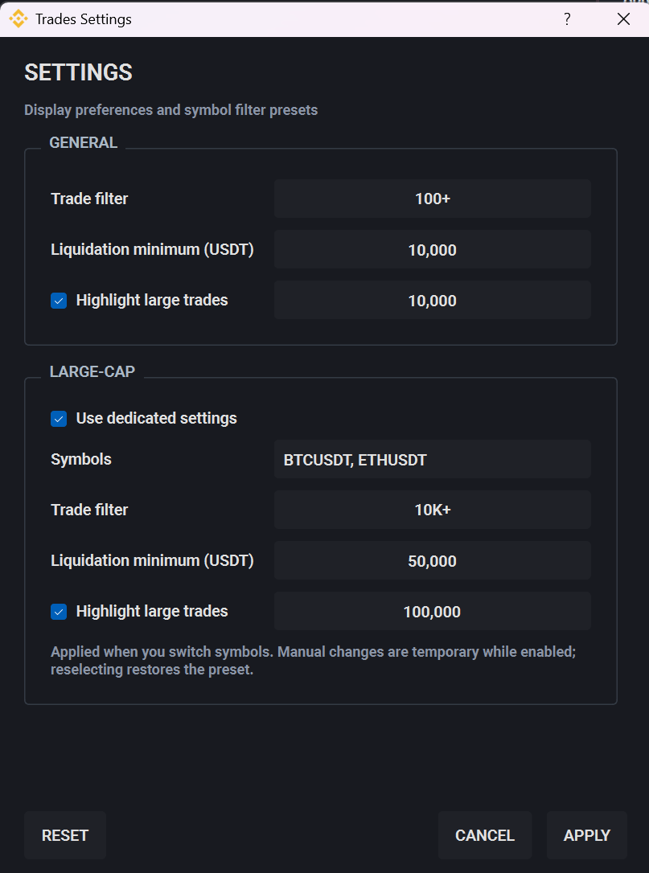
Task: Open General Trade filter 100+ dropdown
Action: (x=433, y=199)
